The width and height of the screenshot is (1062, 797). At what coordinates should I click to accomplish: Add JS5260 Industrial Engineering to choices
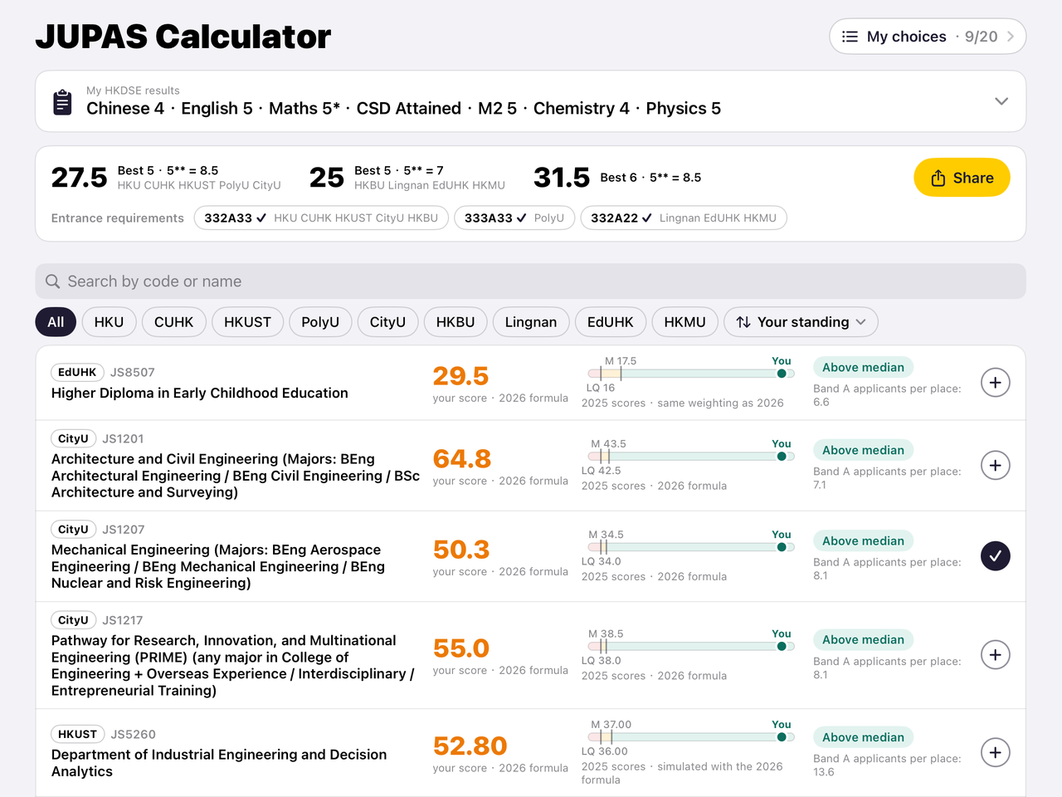(996, 753)
